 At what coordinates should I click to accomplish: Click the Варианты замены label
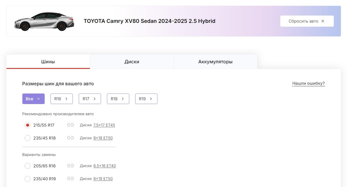(x=39, y=154)
